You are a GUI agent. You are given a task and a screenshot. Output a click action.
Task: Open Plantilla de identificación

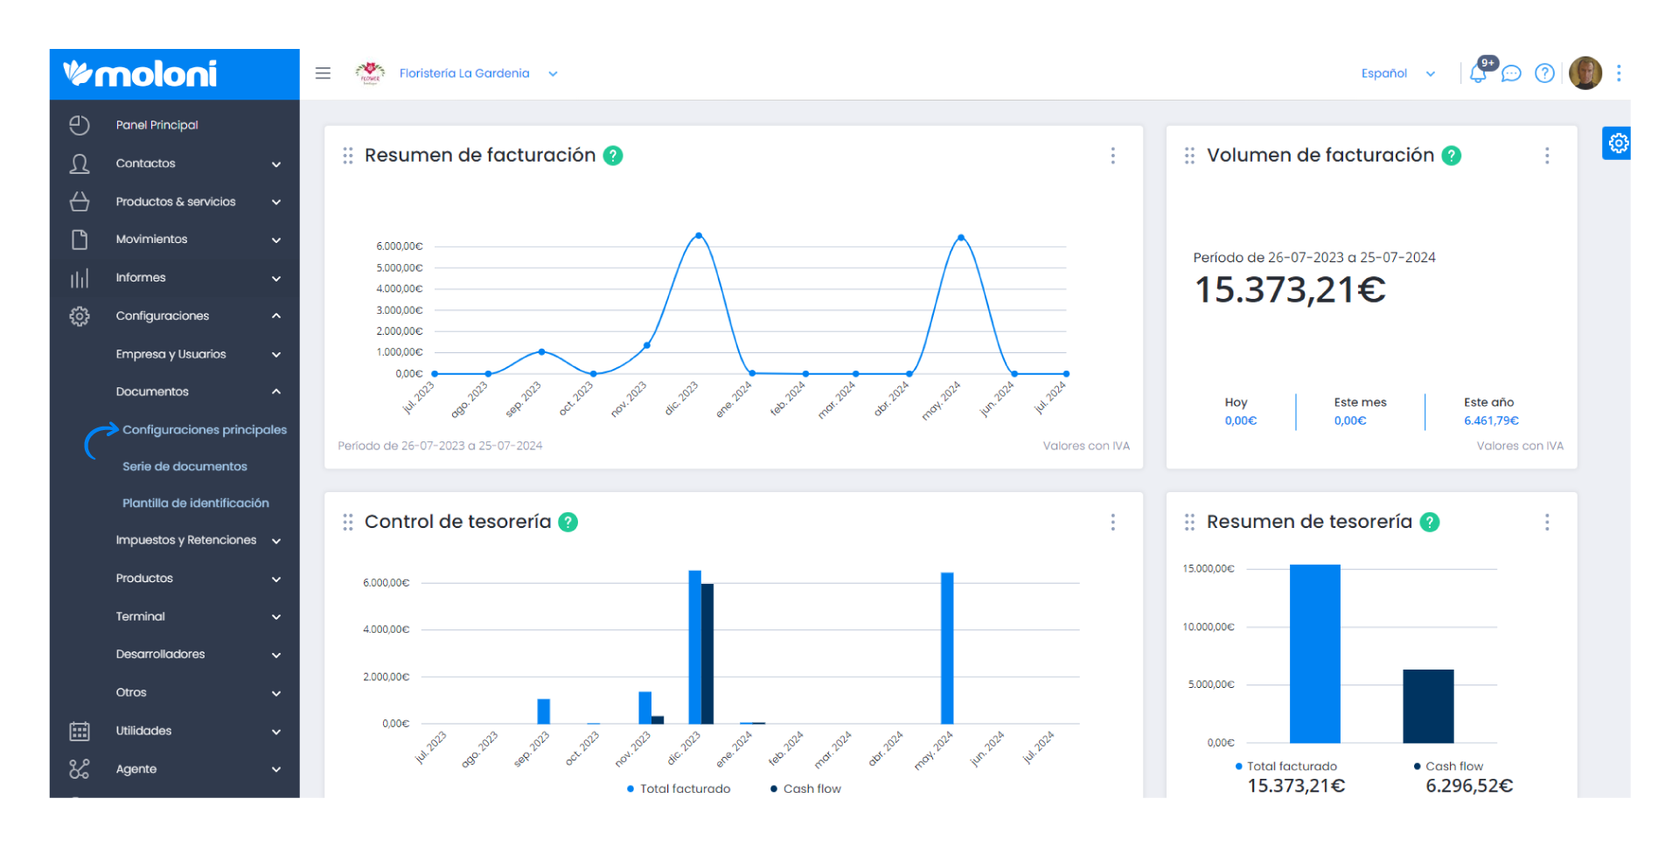(x=196, y=503)
